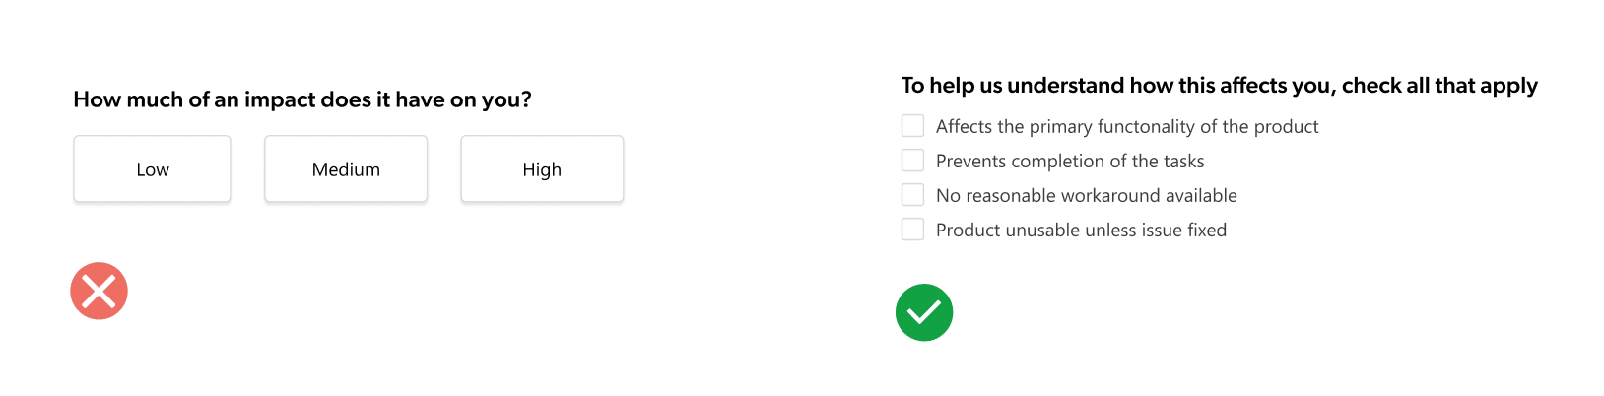The image size is (1604, 396).
Task: Enable 'No reasonable workaround available' checkbox
Action: pos(913,195)
